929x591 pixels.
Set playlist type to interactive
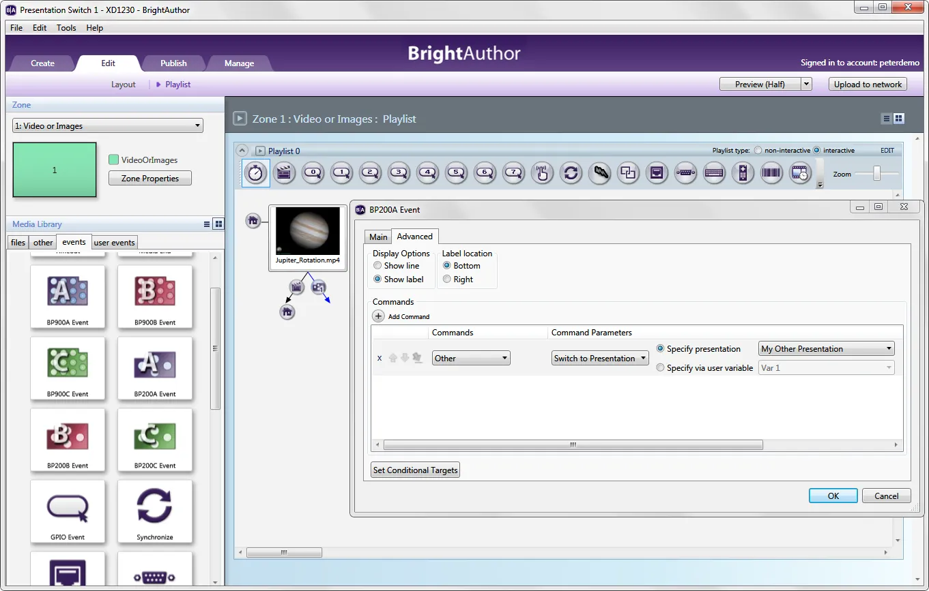(817, 151)
